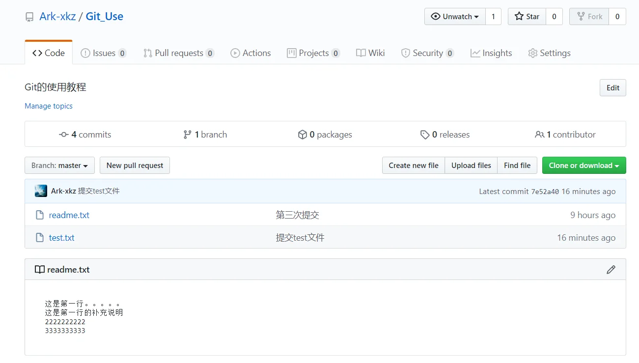Open the Pull requests tab
Image resolution: width=639 pixels, height=363 pixels.
click(179, 53)
